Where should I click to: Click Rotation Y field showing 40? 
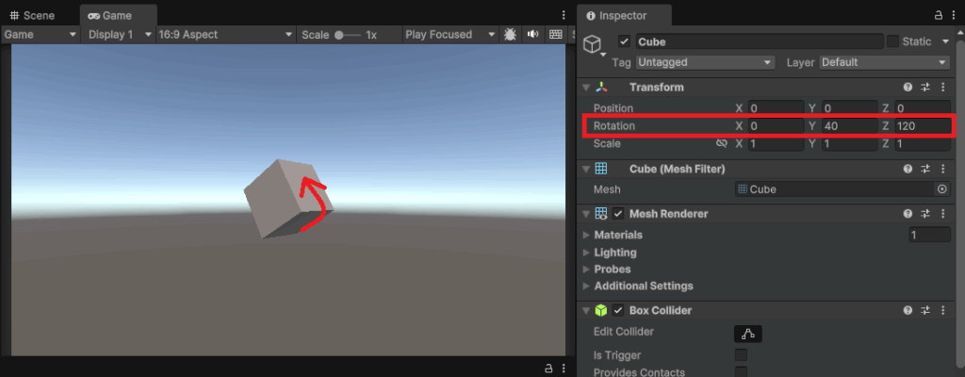pos(849,126)
